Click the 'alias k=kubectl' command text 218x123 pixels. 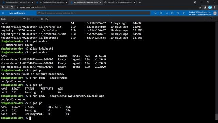point(41,49)
